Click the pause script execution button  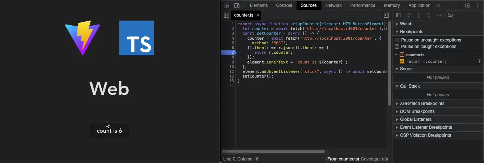(x=398, y=15)
